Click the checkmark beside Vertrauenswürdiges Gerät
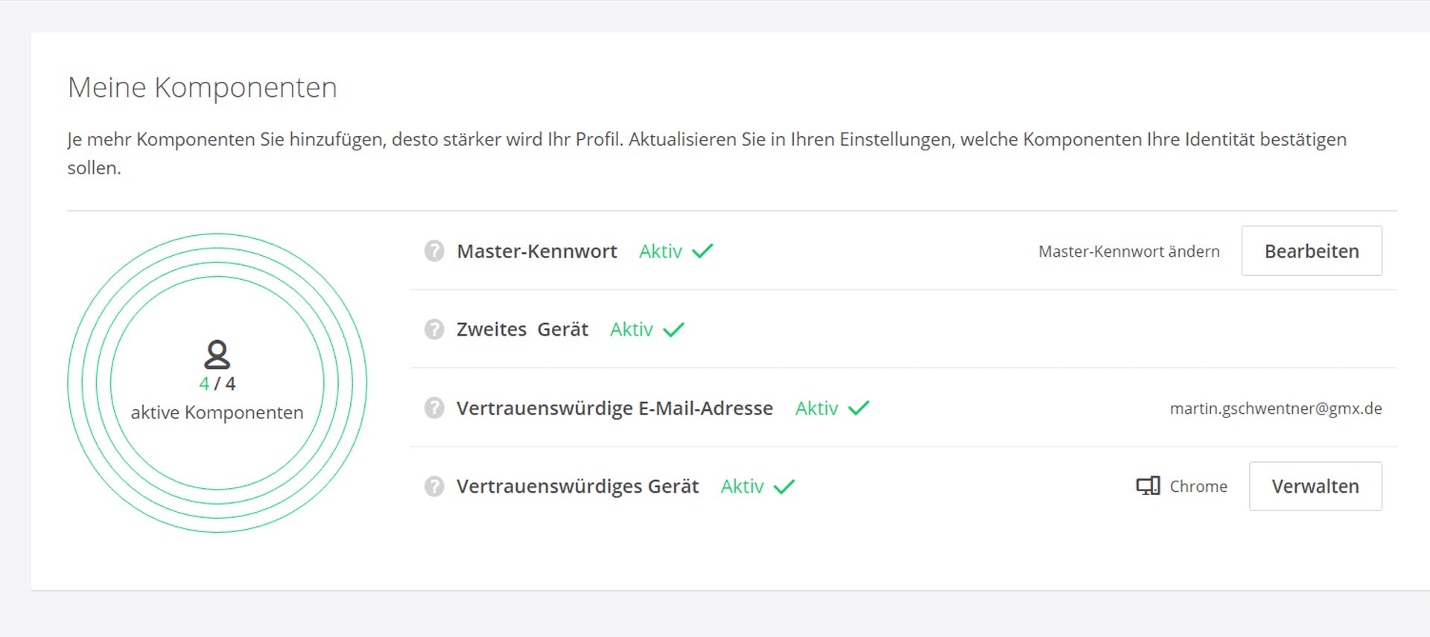Screen dimensions: 1430x637 (x=784, y=486)
